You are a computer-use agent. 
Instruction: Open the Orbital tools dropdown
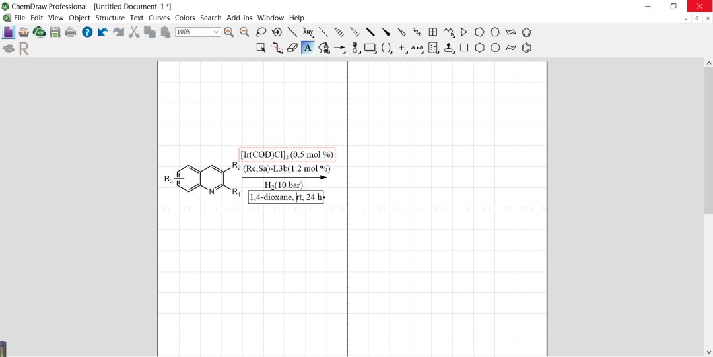[356, 48]
